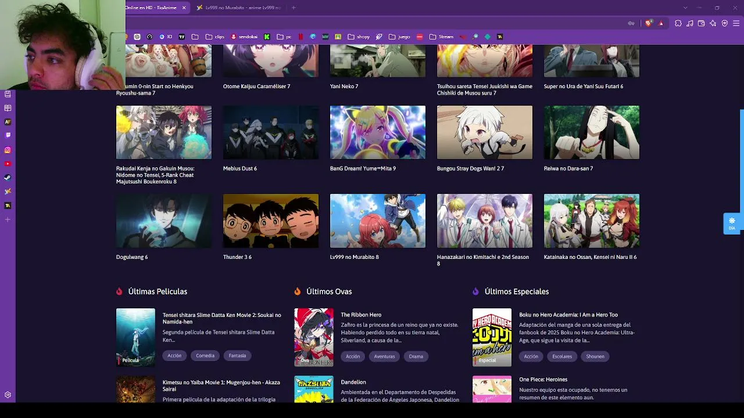744x418 pixels.
Task: Open the teal diamond bookmark icon
Action: pos(487,37)
